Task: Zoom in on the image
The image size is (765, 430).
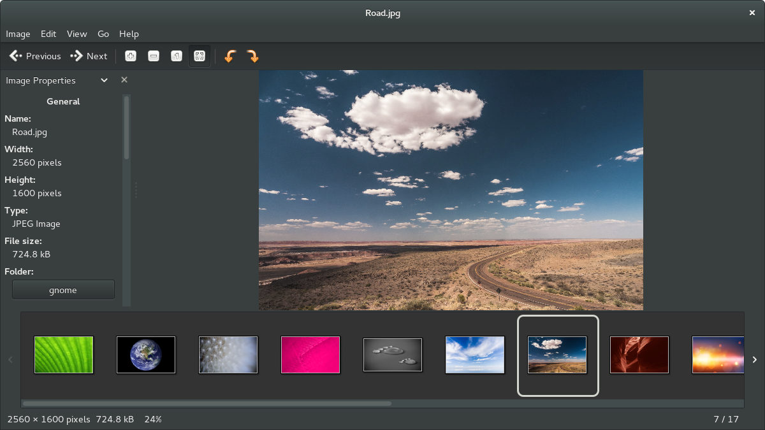Action: 130,56
